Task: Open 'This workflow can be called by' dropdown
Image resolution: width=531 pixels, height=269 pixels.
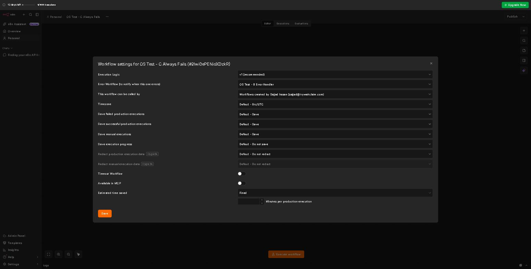Action: 335,94
